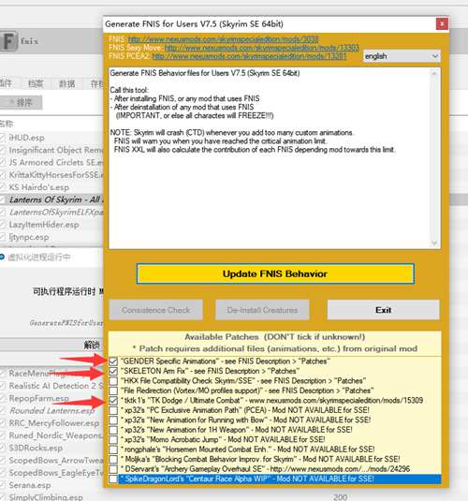This screenshot has width=468, height=501.
Task: Click the up arrow of the output text scrollbar
Action: pos(434,73)
